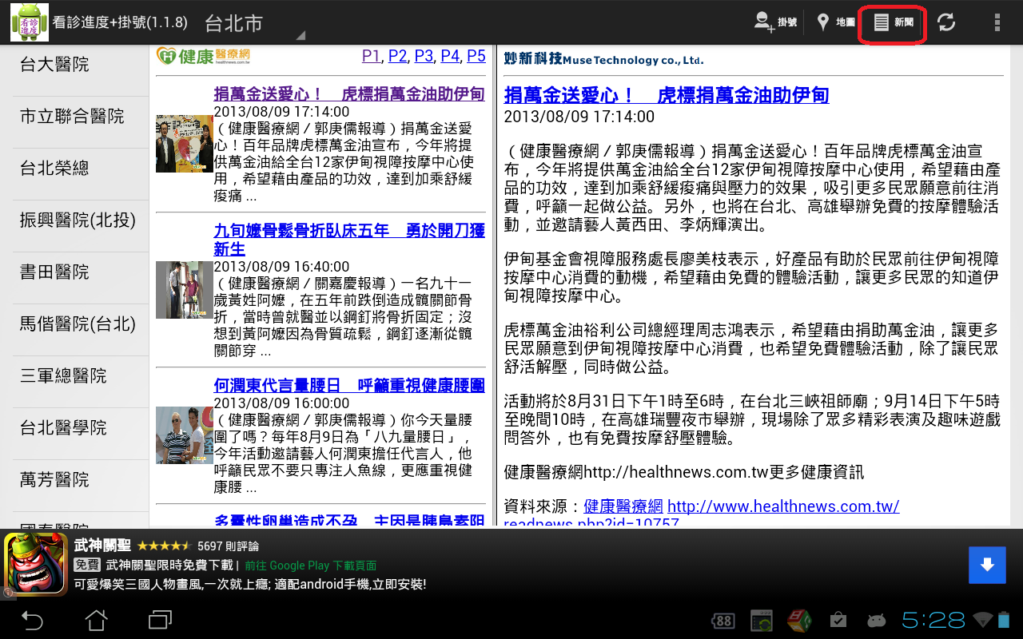Tap the 九旬嬤 article thumbnail
1023x639 pixels.
(185, 290)
